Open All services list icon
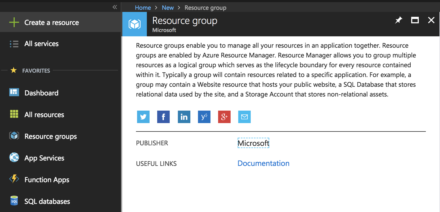This screenshot has height=212, width=440. coord(14,44)
